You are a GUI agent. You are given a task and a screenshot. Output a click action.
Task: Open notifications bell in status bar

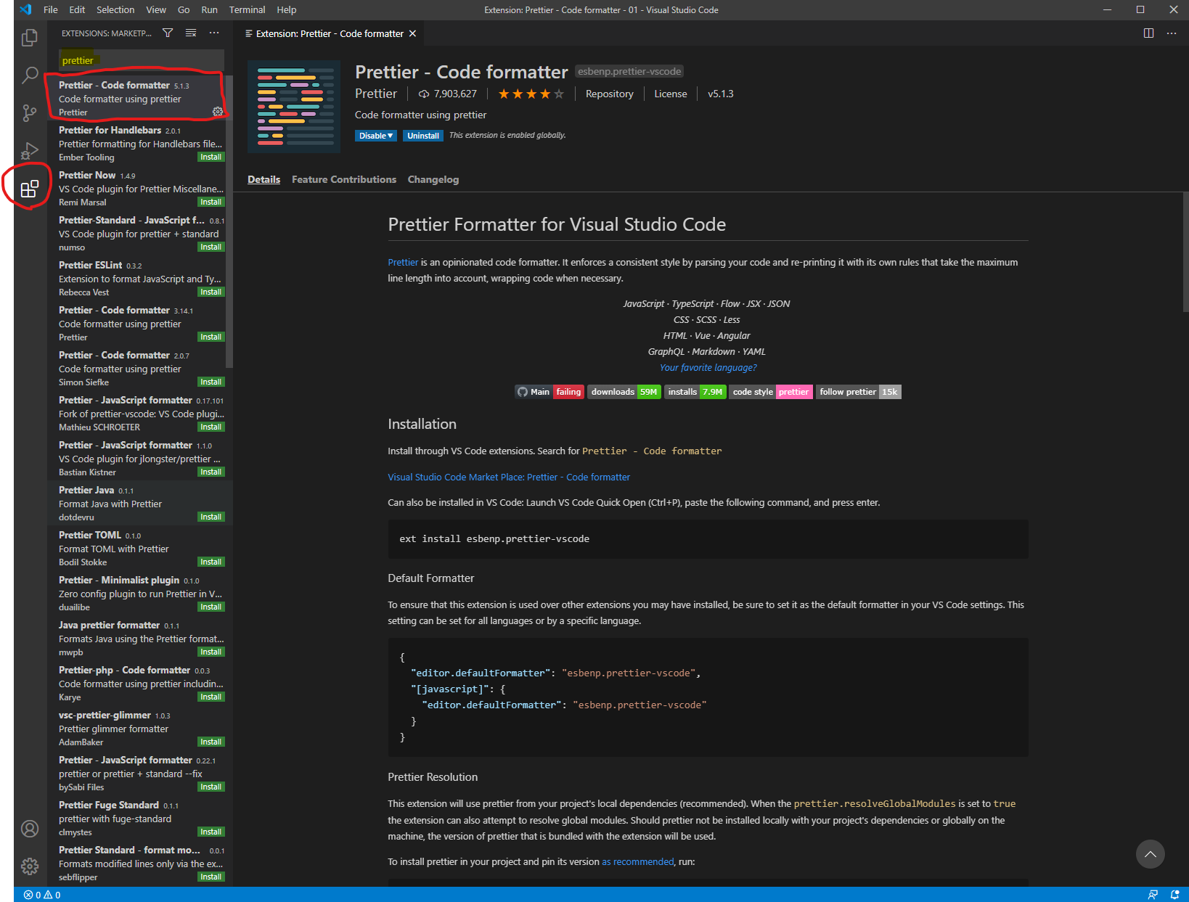point(1174,895)
